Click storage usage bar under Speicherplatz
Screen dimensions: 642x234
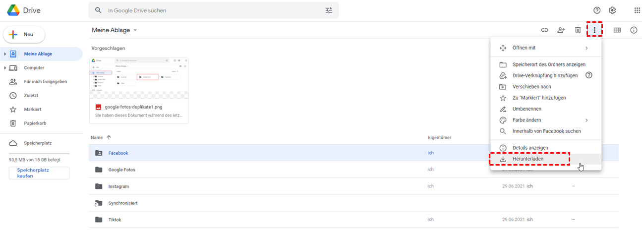point(39,154)
